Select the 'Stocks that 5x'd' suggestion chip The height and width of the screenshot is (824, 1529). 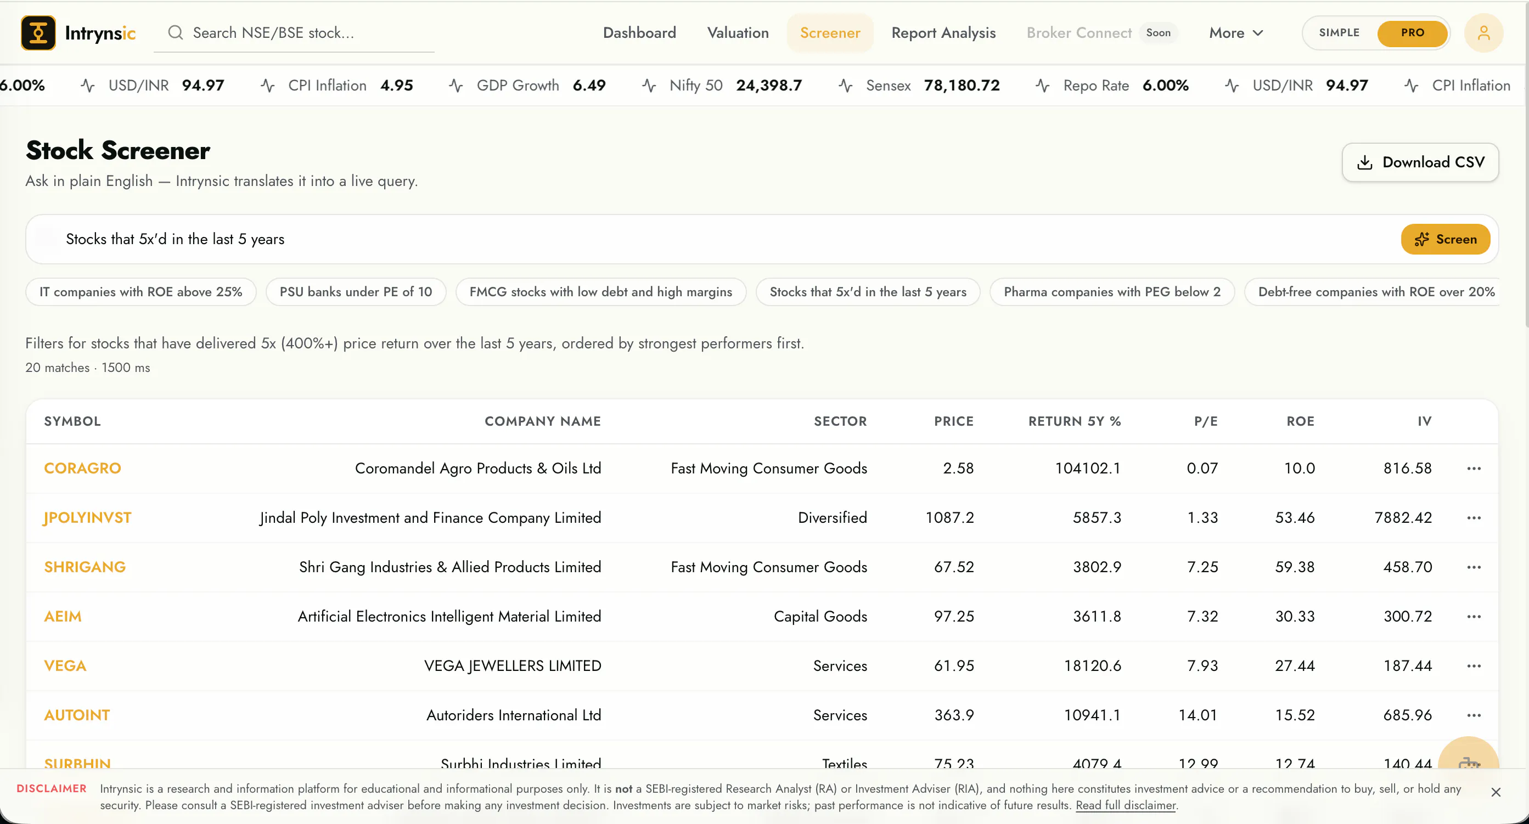(x=868, y=292)
